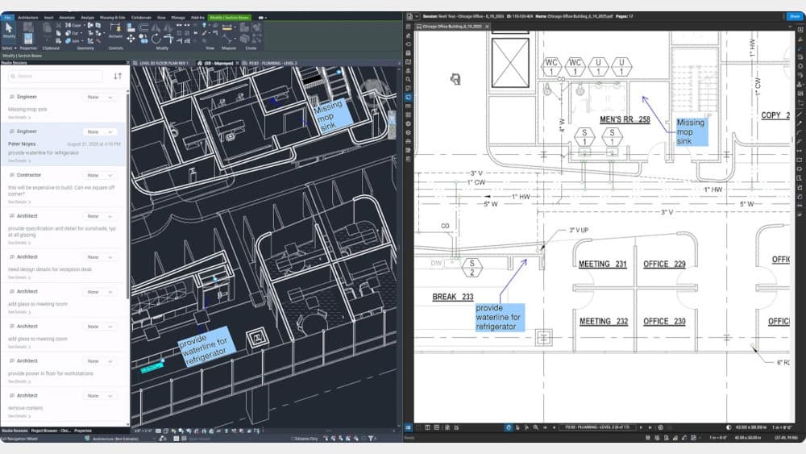The height and width of the screenshot is (454, 806).
Task: Click the active blue tool in Bluebeam's bottom toolbar
Action: 509,427
